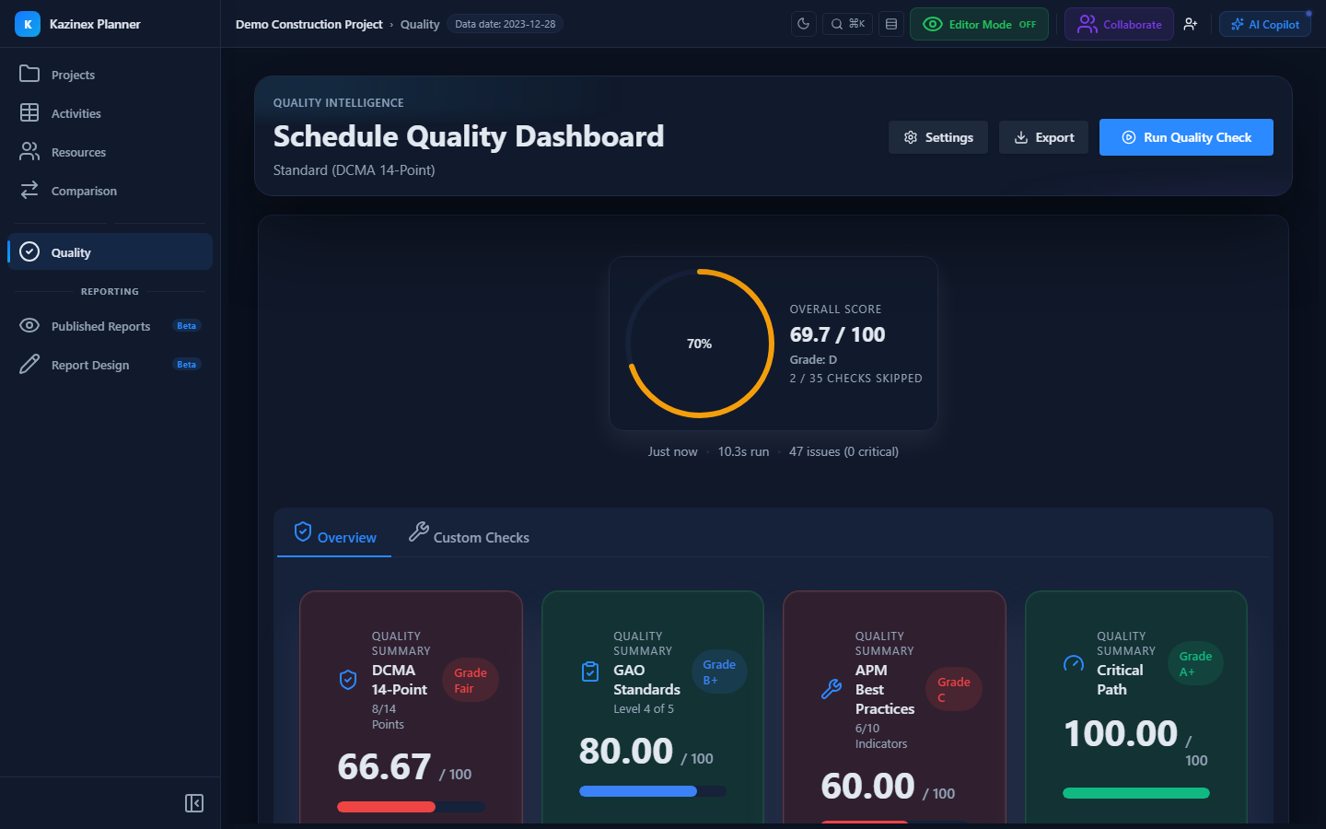Open quality Settings

point(938,137)
